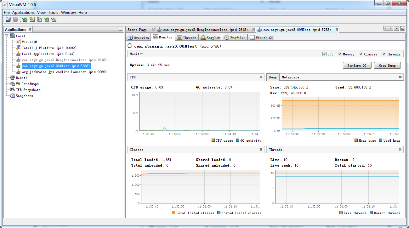Open the Help menu
Image resolution: width=409 pixels, height=228 pixels.
click(82, 13)
